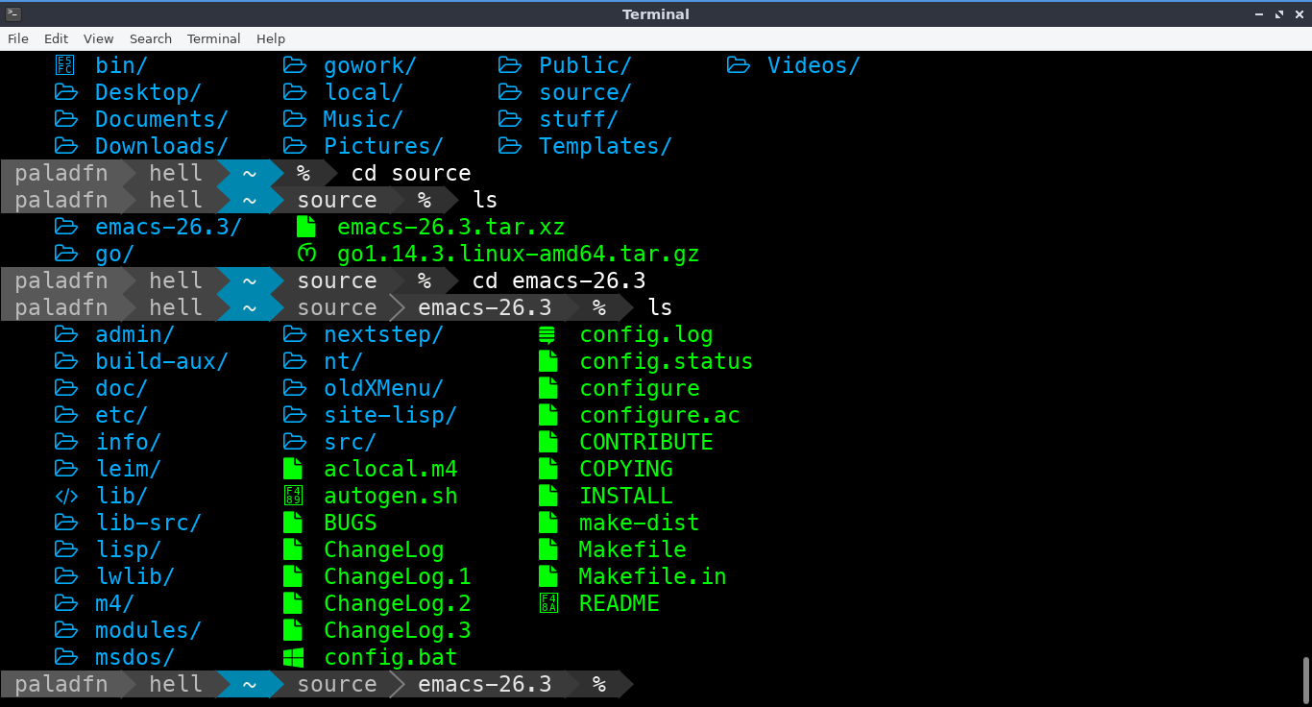Click the autogen.sh file name
This screenshot has width=1312, height=707.
click(391, 496)
